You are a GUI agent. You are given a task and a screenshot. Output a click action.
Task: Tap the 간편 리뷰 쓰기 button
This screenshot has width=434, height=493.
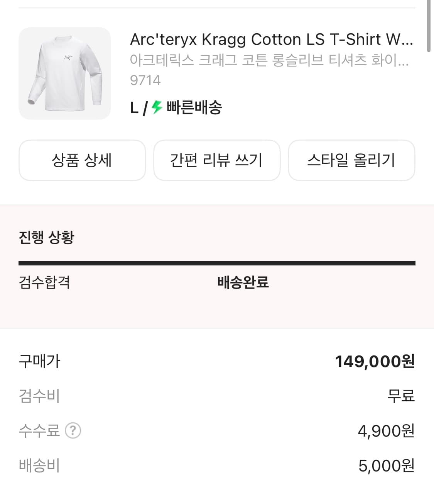pyautogui.click(x=217, y=160)
